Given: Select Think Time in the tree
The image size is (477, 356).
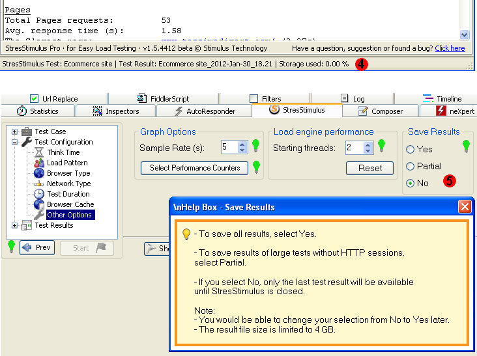Looking at the screenshot, I should 63,152.
